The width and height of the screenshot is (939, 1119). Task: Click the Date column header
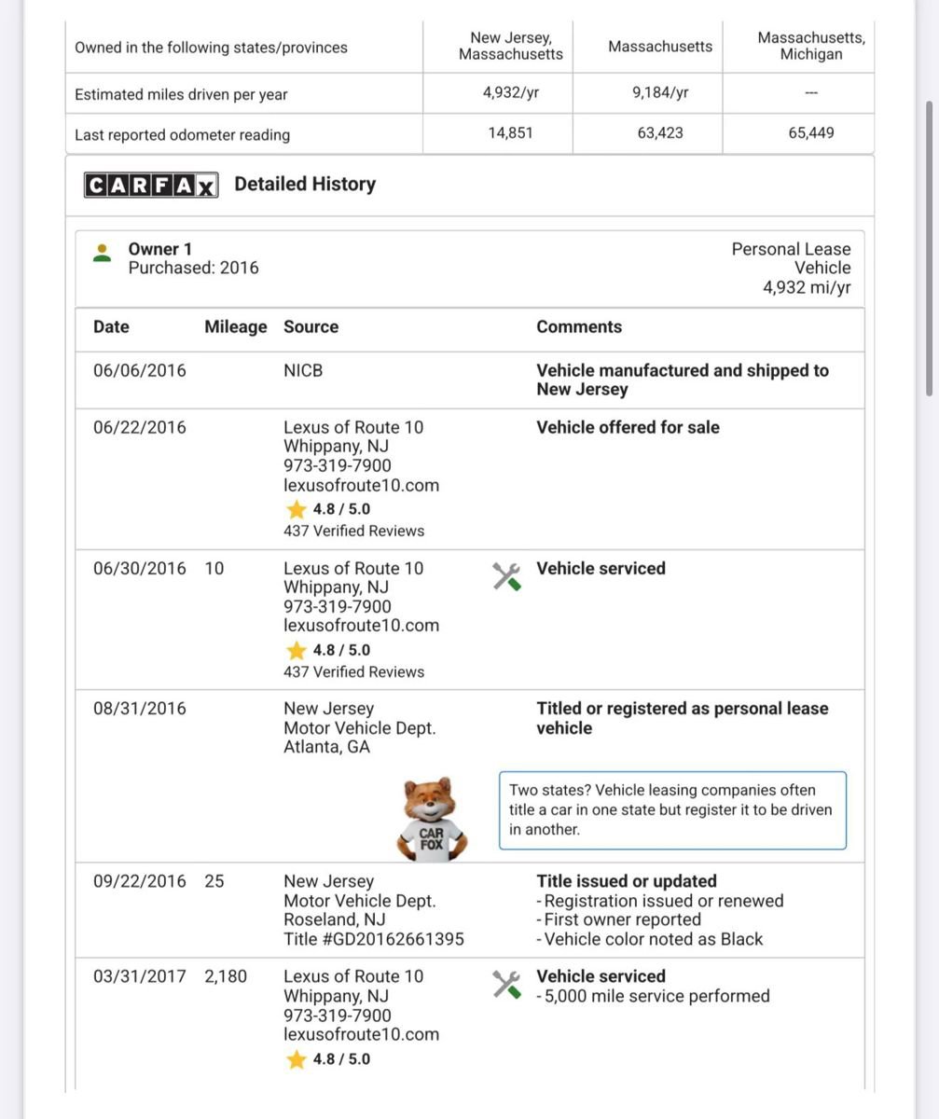pos(111,327)
